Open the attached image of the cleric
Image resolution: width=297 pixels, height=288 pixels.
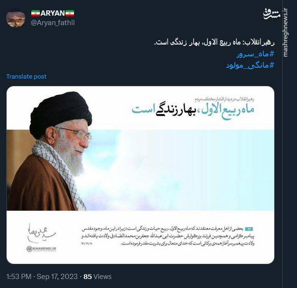click(x=140, y=175)
